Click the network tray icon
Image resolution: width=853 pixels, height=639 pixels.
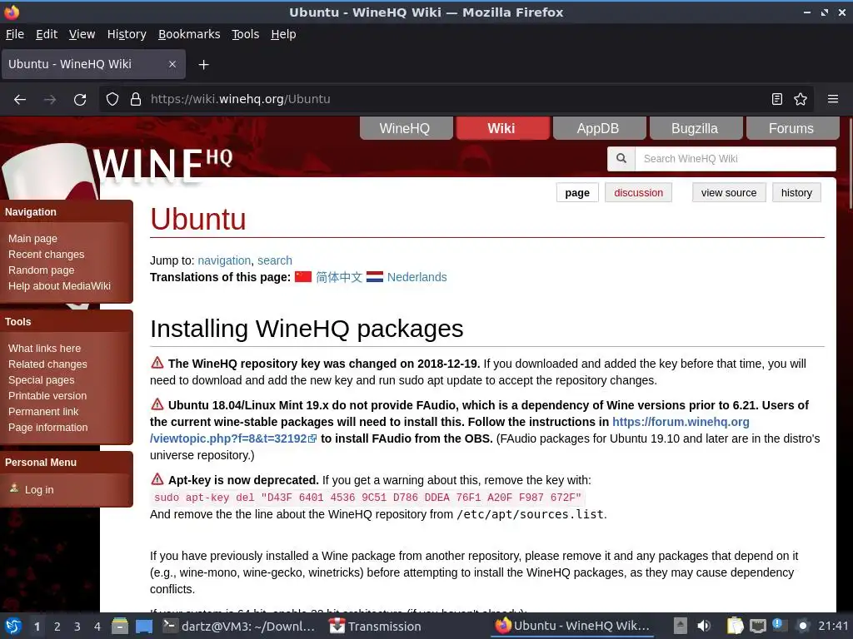(758, 626)
